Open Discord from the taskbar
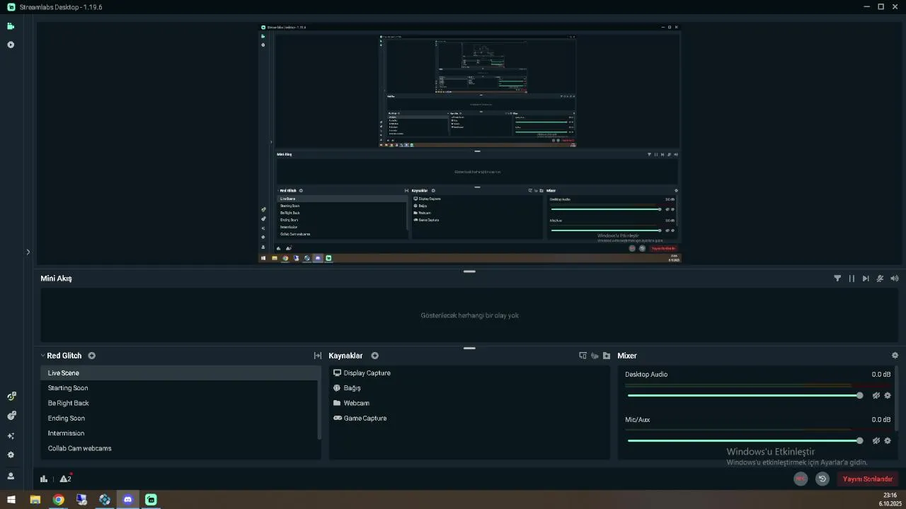This screenshot has width=906, height=509. pyautogui.click(x=127, y=500)
